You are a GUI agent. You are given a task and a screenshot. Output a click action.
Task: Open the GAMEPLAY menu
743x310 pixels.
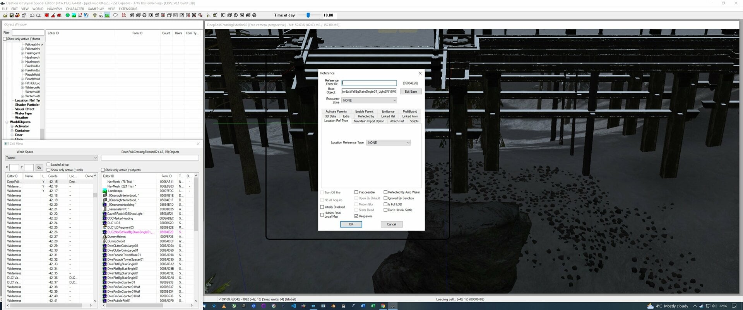click(96, 9)
